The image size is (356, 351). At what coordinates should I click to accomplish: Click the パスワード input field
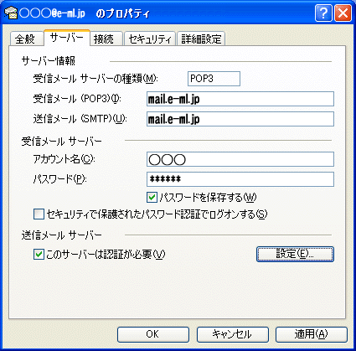coord(240,179)
